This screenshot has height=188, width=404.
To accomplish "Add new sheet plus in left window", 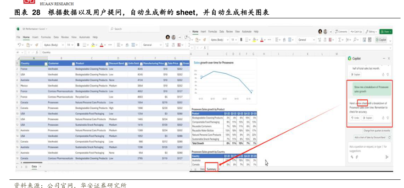I will pyautogui.click(x=40, y=167).
